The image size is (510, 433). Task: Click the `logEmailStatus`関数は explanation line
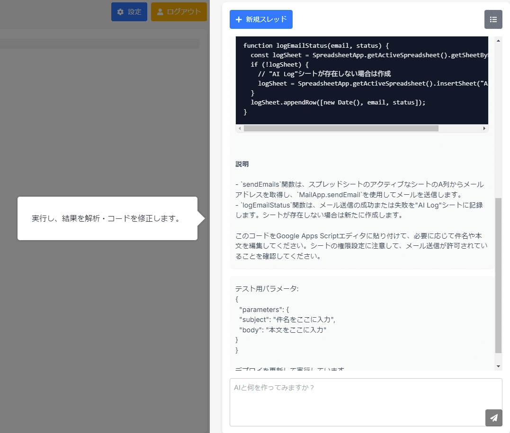[359, 210]
